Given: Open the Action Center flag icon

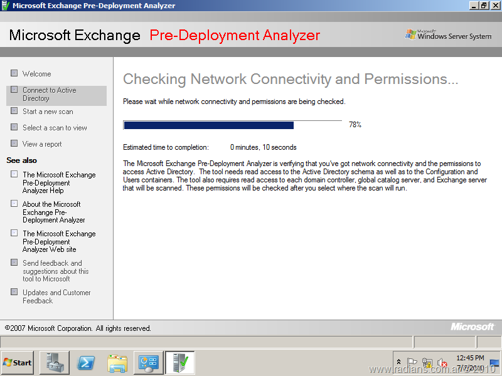Looking at the screenshot, I should pyautogui.click(x=412, y=362).
